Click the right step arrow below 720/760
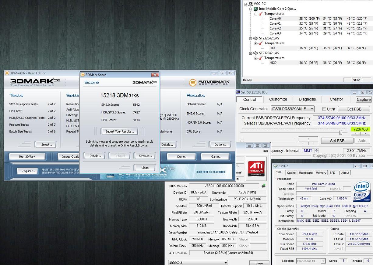Screen dimensions: 373x266 click(365, 134)
